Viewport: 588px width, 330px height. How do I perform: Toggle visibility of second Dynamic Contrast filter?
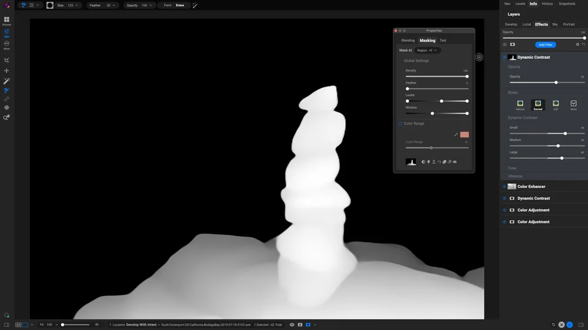[505, 198]
